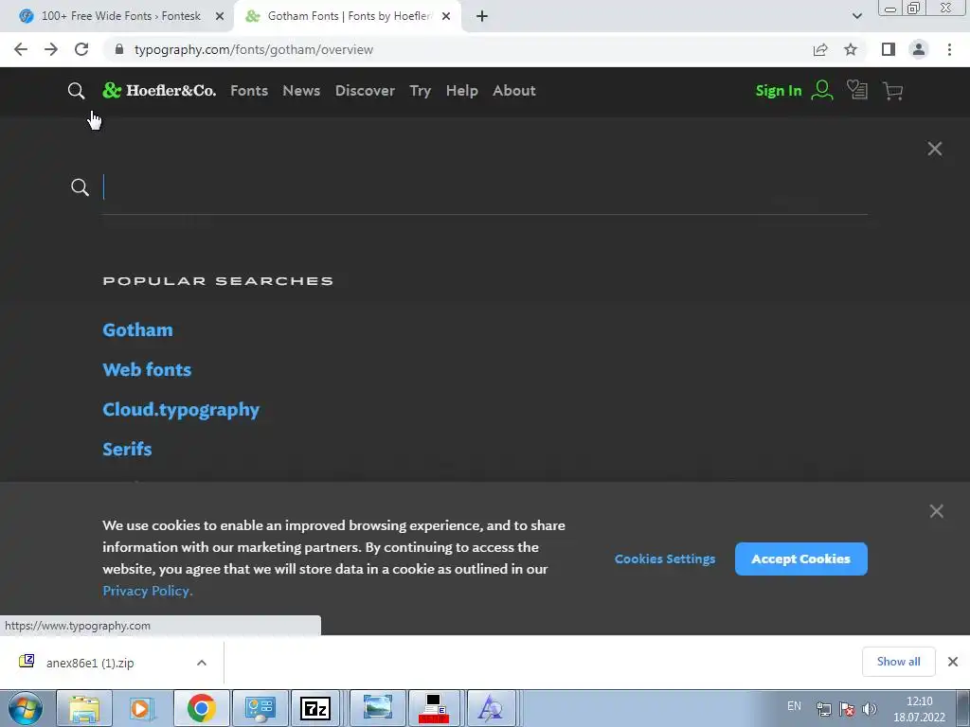View site information lock icon
The width and height of the screenshot is (970, 727).
(119, 49)
